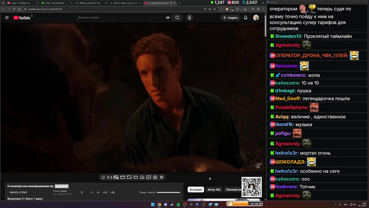Screen dimensions: 369x208
Task: Click the taskbar clock showing 19:36
Action: (x=362, y=205)
